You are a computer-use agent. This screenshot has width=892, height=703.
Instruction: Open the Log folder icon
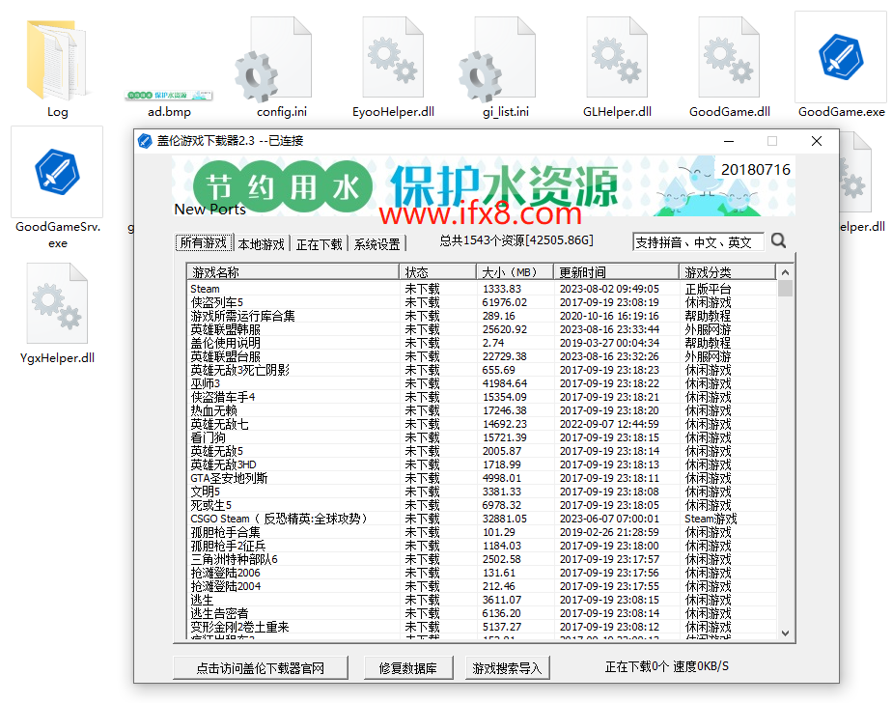pos(57,60)
